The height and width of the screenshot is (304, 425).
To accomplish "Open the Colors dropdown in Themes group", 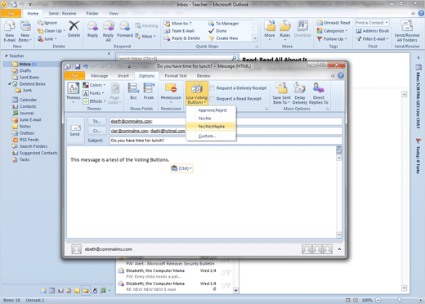I will point(94,85).
